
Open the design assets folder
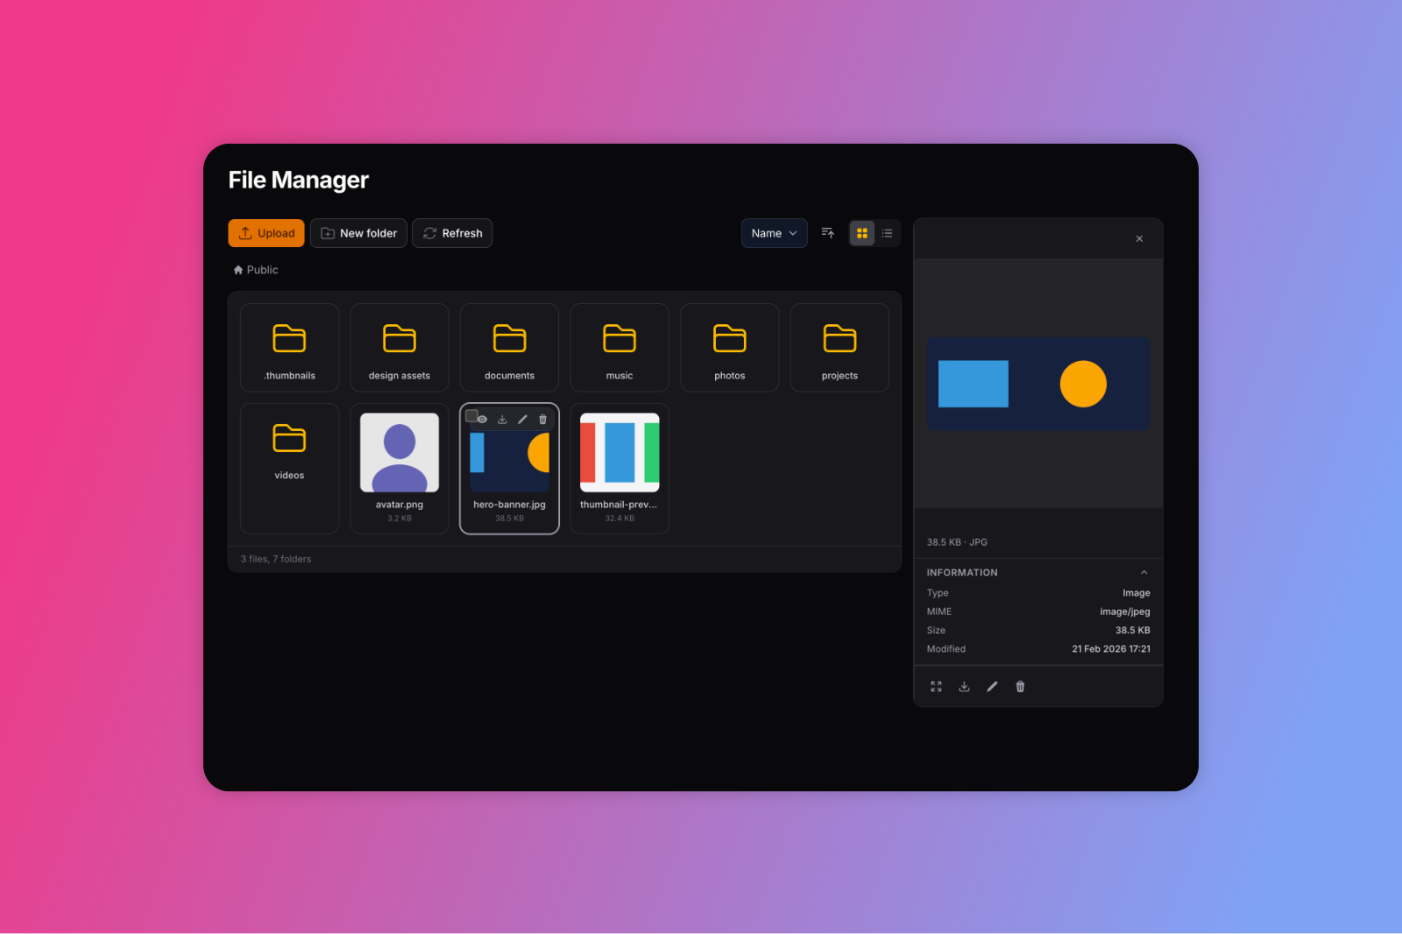tap(400, 348)
